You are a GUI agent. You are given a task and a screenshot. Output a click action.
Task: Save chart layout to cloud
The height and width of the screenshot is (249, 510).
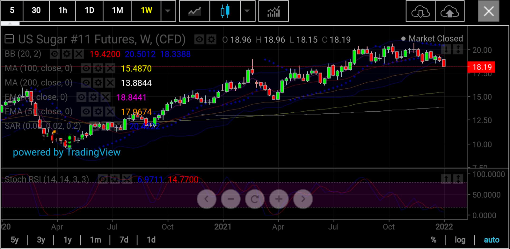pyautogui.click(x=449, y=11)
